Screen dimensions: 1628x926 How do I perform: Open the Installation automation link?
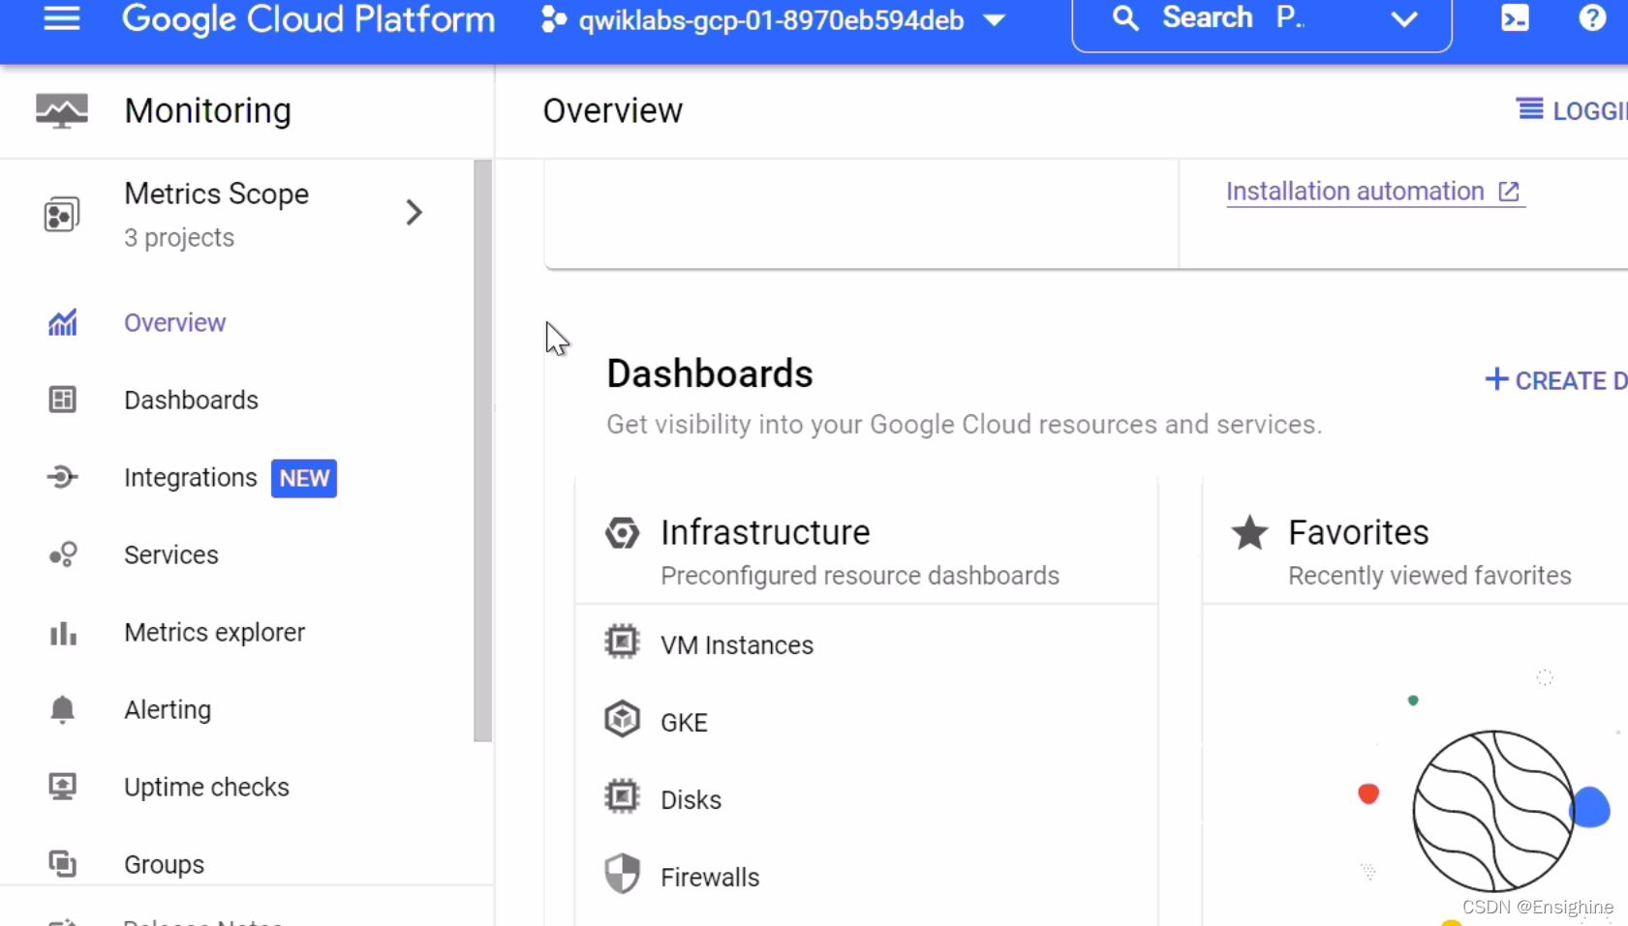coord(1374,192)
